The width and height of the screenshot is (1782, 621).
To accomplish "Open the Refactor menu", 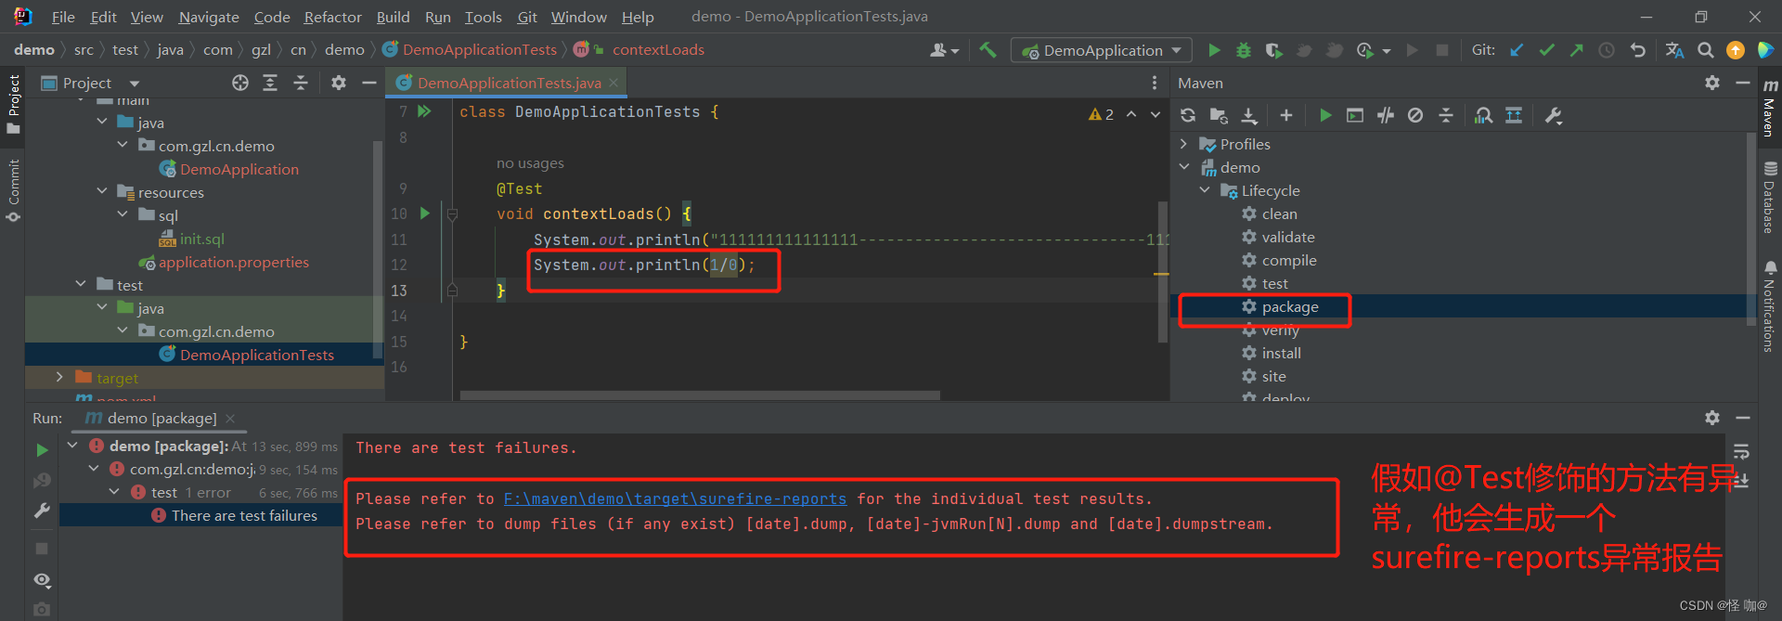I will click(x=332, y=17).
